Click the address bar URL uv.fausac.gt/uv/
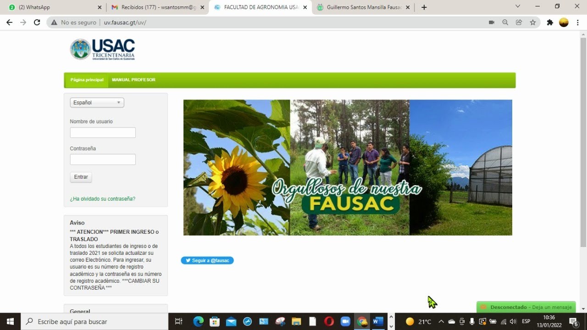Image resolution: width=587 pixels, height=330 pixels. coord(125,22)
